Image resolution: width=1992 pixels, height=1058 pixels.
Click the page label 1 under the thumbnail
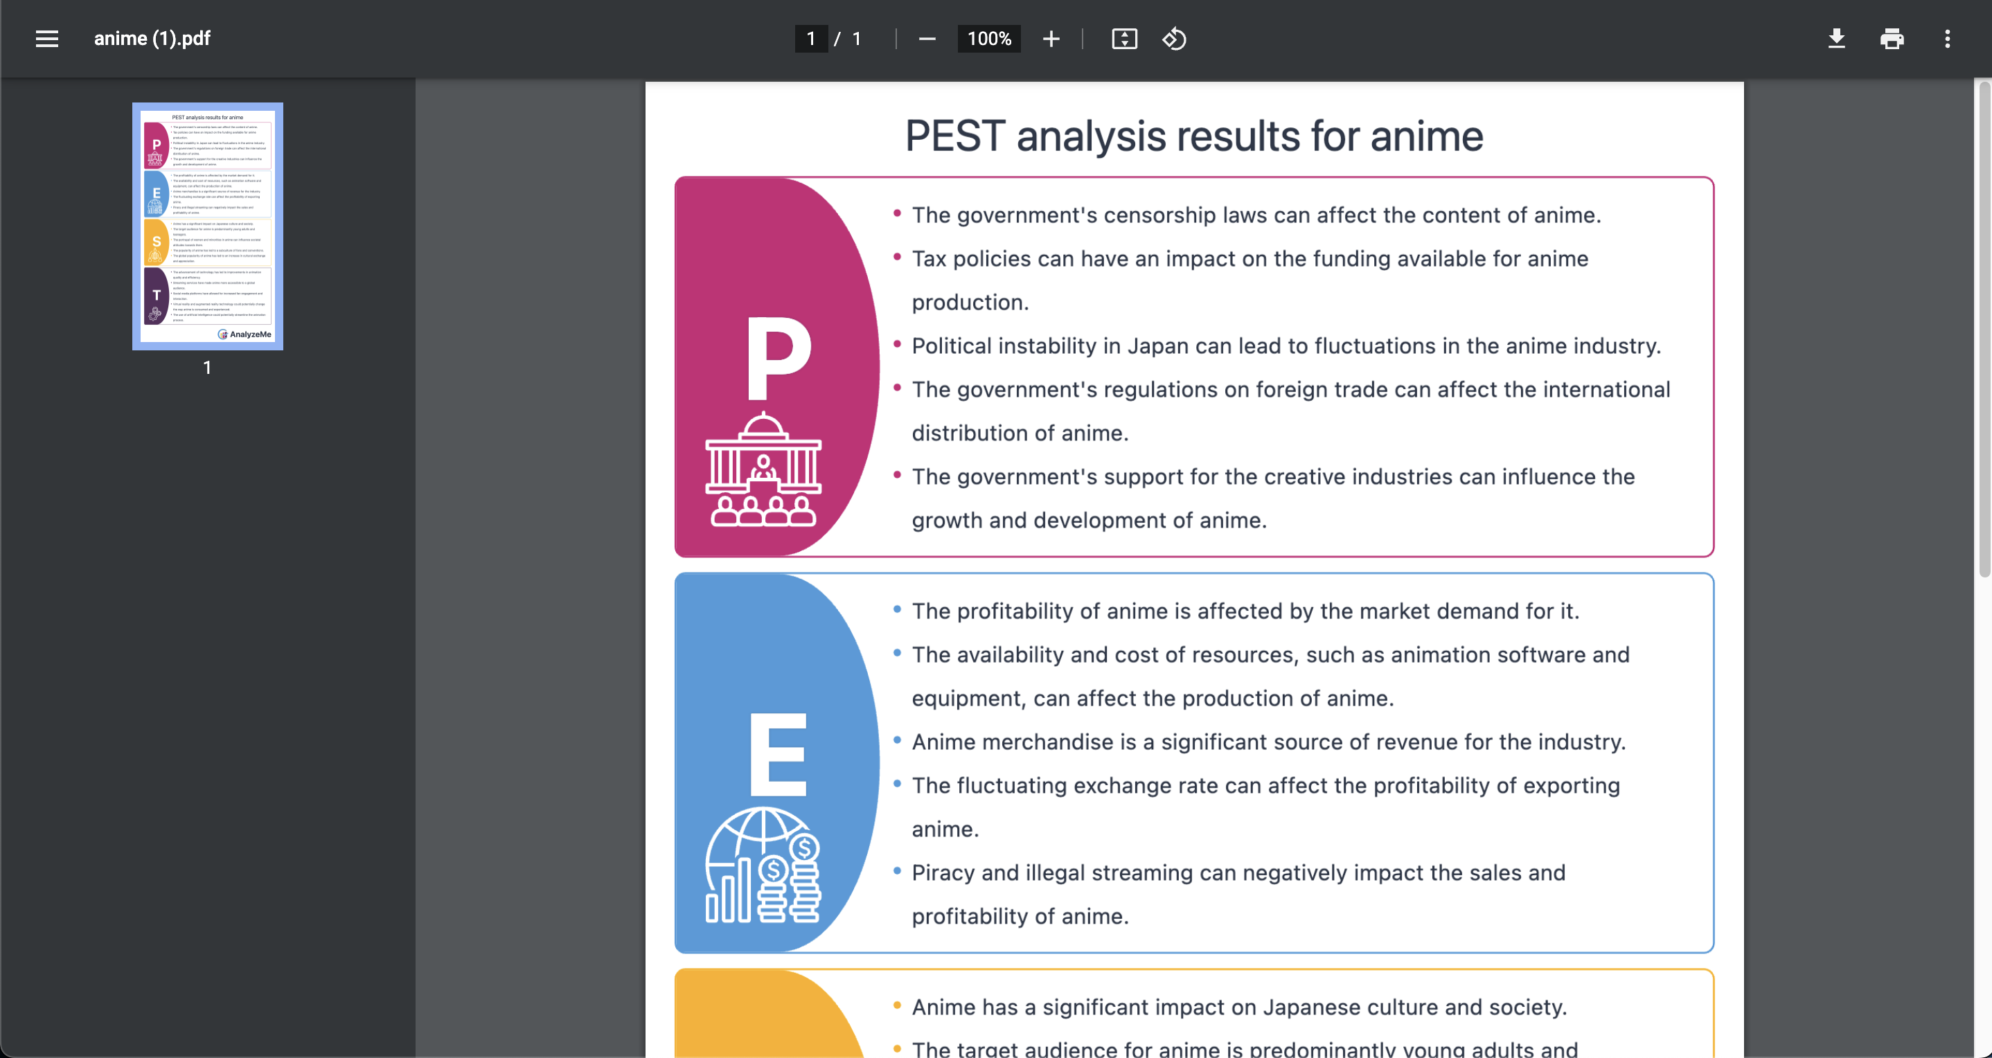pos(207,367)
